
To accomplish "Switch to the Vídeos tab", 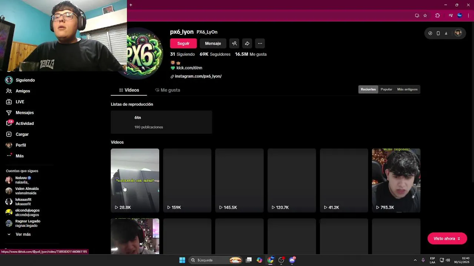I will point(129,90).
